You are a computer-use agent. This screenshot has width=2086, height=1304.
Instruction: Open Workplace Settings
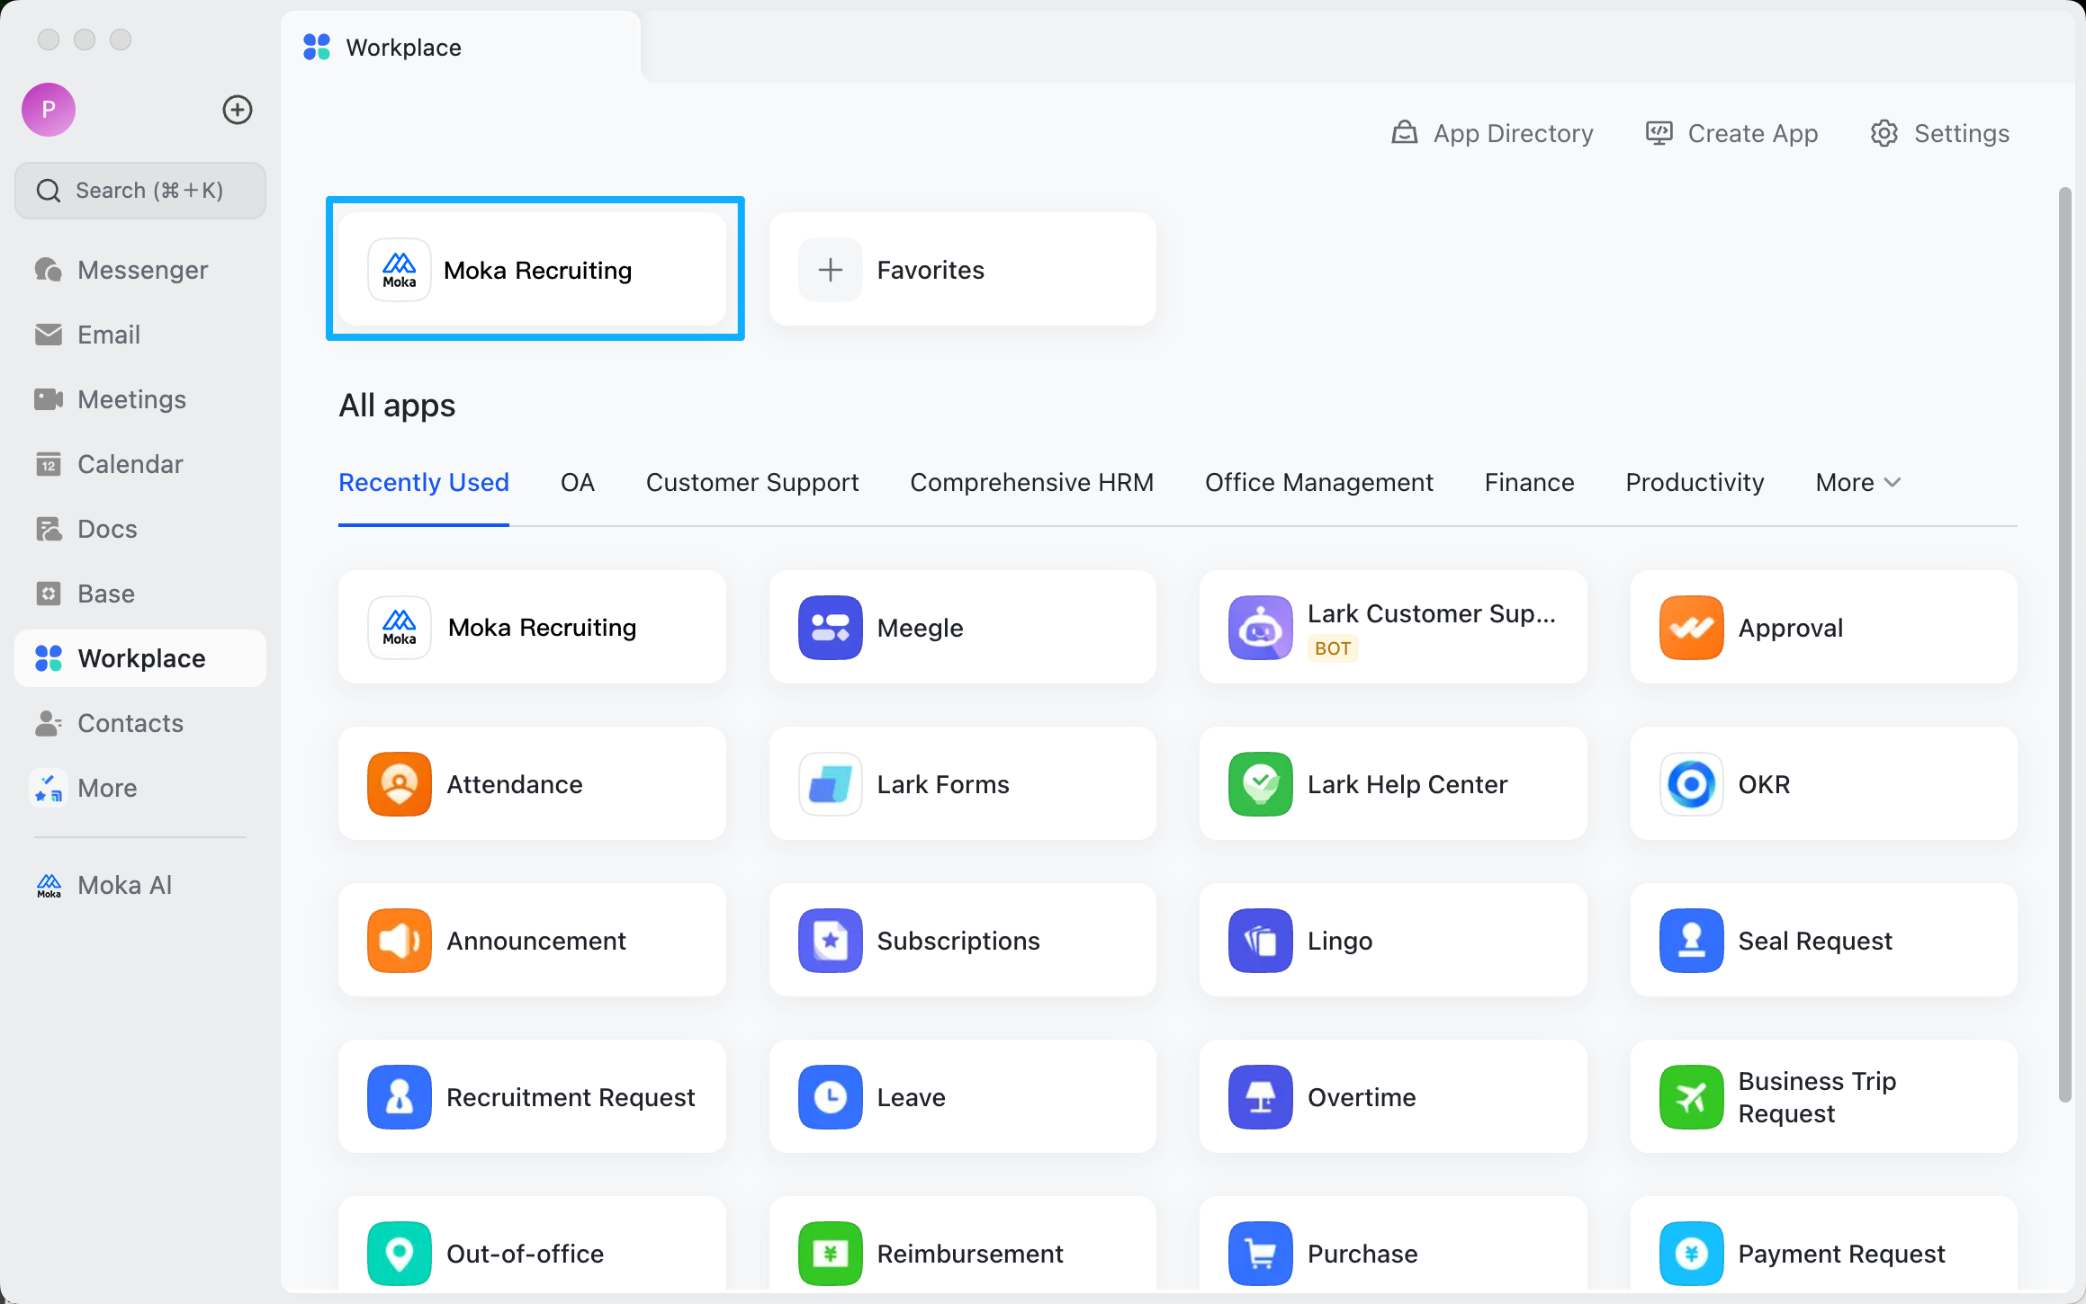coord(1939,133)
